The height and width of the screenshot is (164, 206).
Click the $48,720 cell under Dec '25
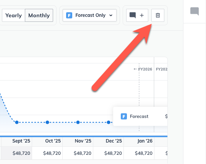click(109, 153)
